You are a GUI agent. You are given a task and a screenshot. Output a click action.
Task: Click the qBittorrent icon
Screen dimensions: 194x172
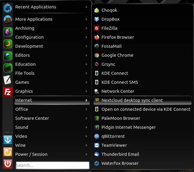(x=97, y=136)
